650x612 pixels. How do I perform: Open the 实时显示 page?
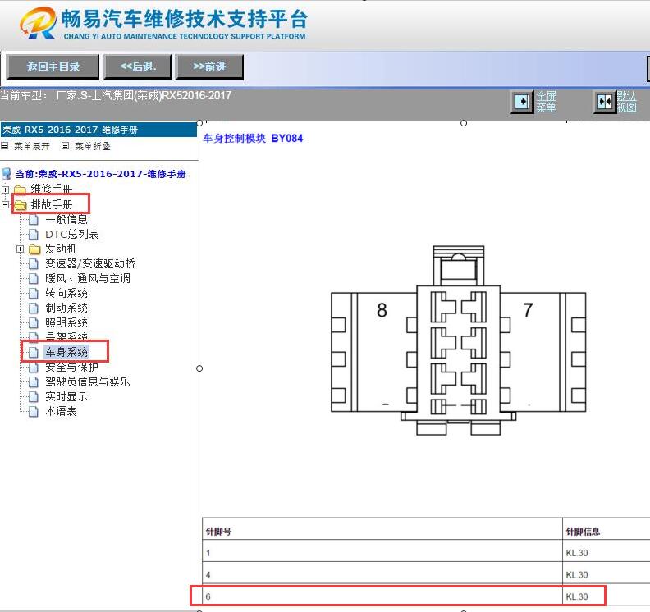click(66, 396)
